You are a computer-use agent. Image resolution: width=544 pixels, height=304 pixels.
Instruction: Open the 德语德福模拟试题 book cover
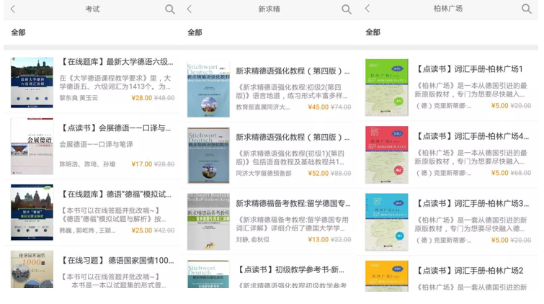pos(32,213)
